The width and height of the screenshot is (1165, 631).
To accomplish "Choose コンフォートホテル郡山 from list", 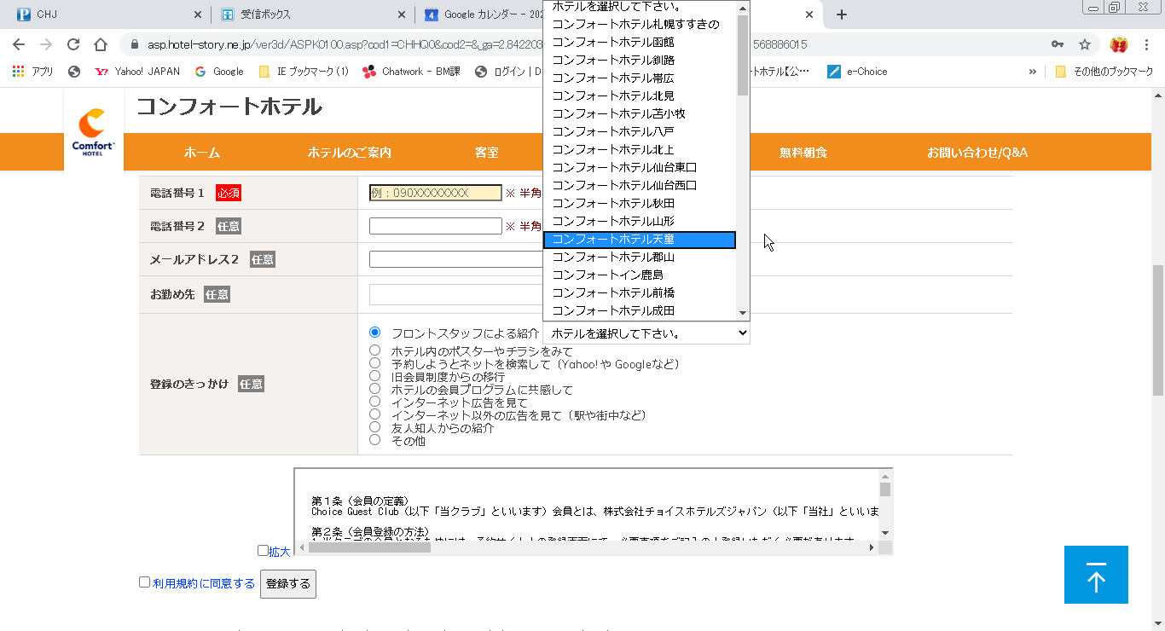I will pyautogui.click(x=640, y=257).
